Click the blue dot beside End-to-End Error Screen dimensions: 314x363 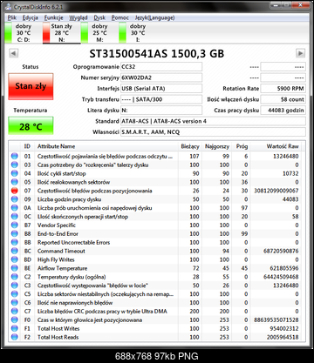point(14,233)
